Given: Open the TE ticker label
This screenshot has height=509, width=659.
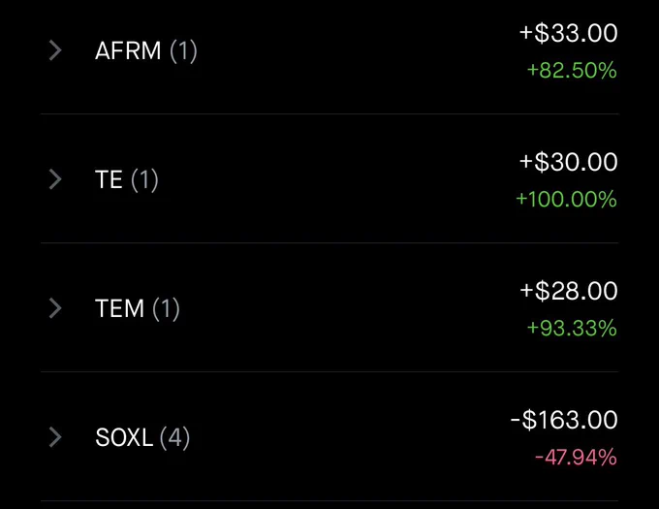Looking at the screenshot, I should pos(109,180).
